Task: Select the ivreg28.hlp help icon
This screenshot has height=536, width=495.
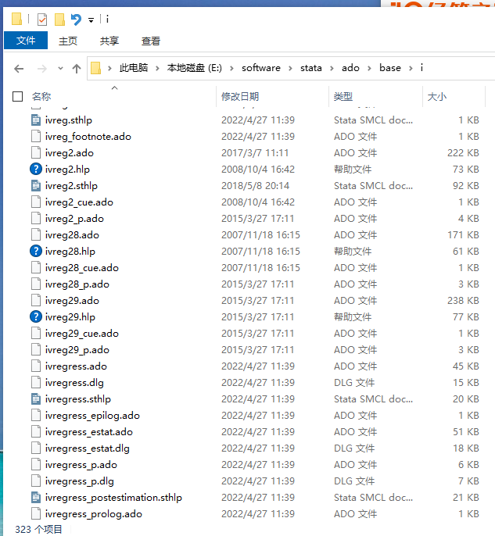Action: click(x=36, y=252)
